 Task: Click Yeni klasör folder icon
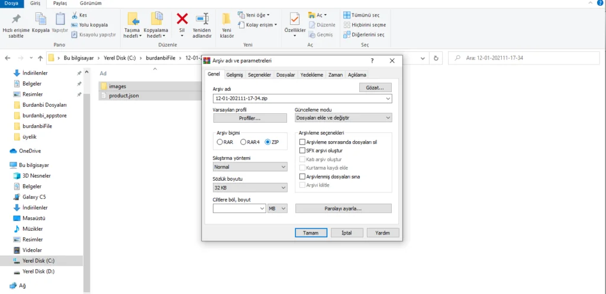pos(227,18)
